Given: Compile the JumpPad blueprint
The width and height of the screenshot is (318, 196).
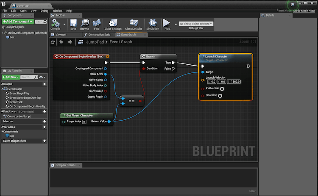Looking at the screenshot, I should pyautogui.click(x=55, y=24).
